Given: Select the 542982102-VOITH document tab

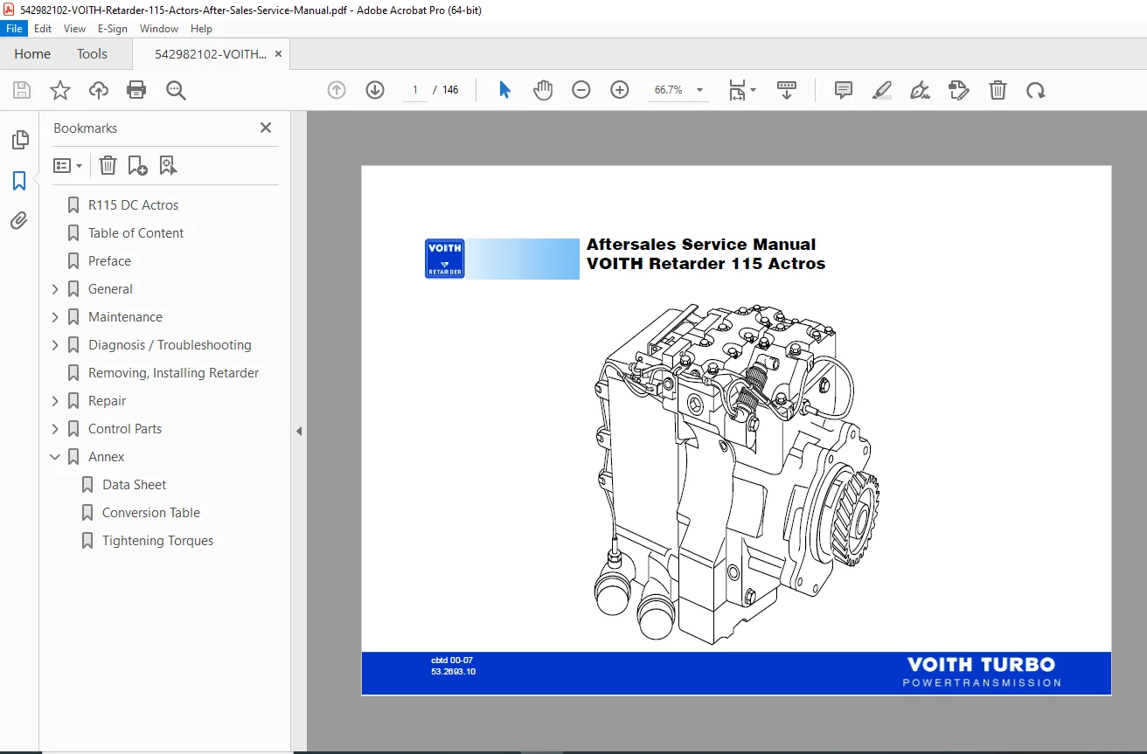Looking at the screenshot, I should (211, 54).
